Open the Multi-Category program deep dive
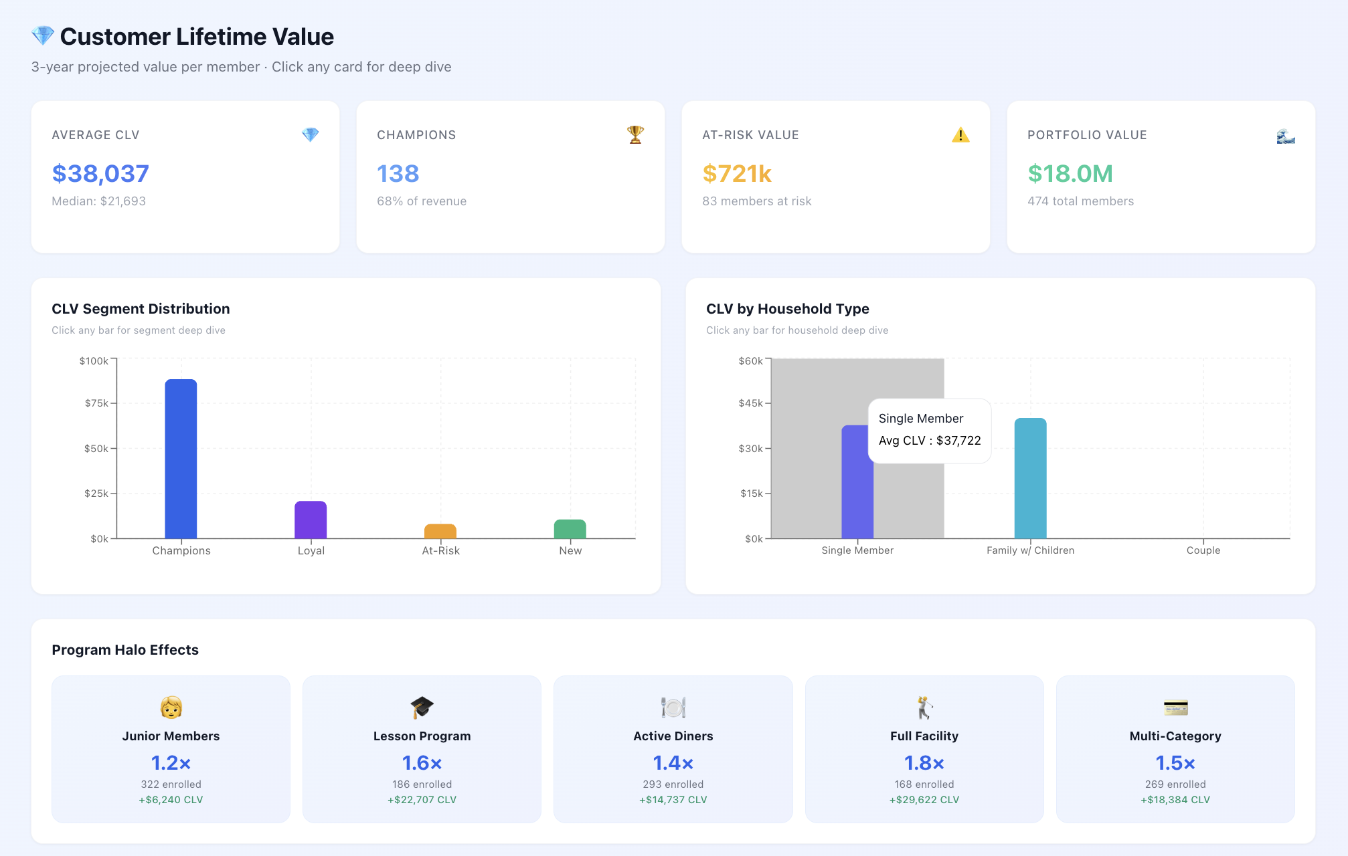 click(1175, 749)
